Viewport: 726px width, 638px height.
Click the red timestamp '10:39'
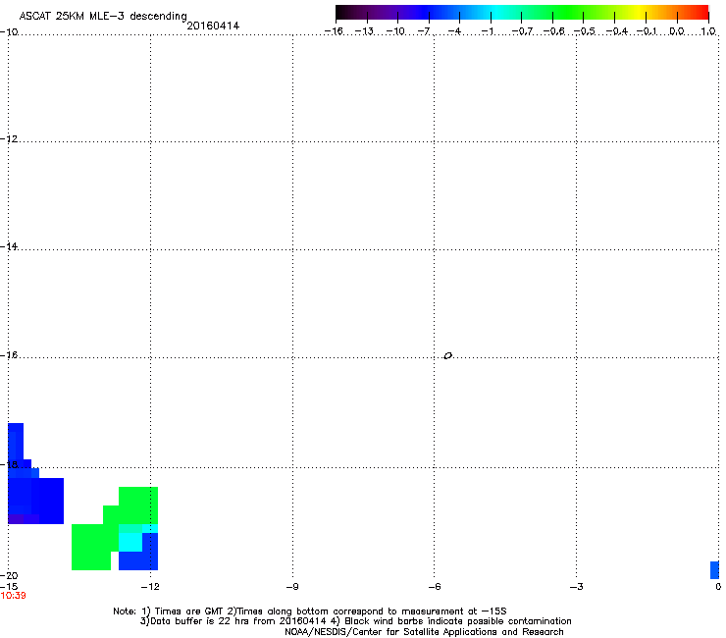coord(14,596)
